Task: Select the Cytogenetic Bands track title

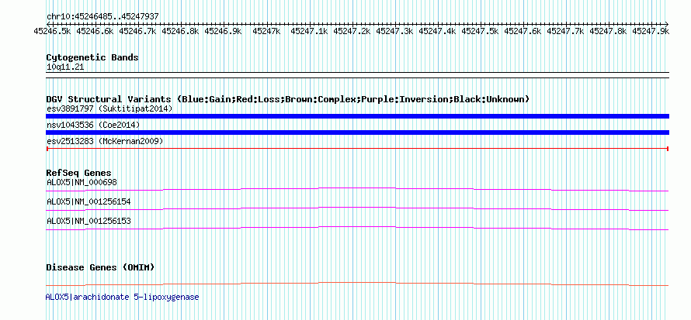Action: [x=92, y=57]
